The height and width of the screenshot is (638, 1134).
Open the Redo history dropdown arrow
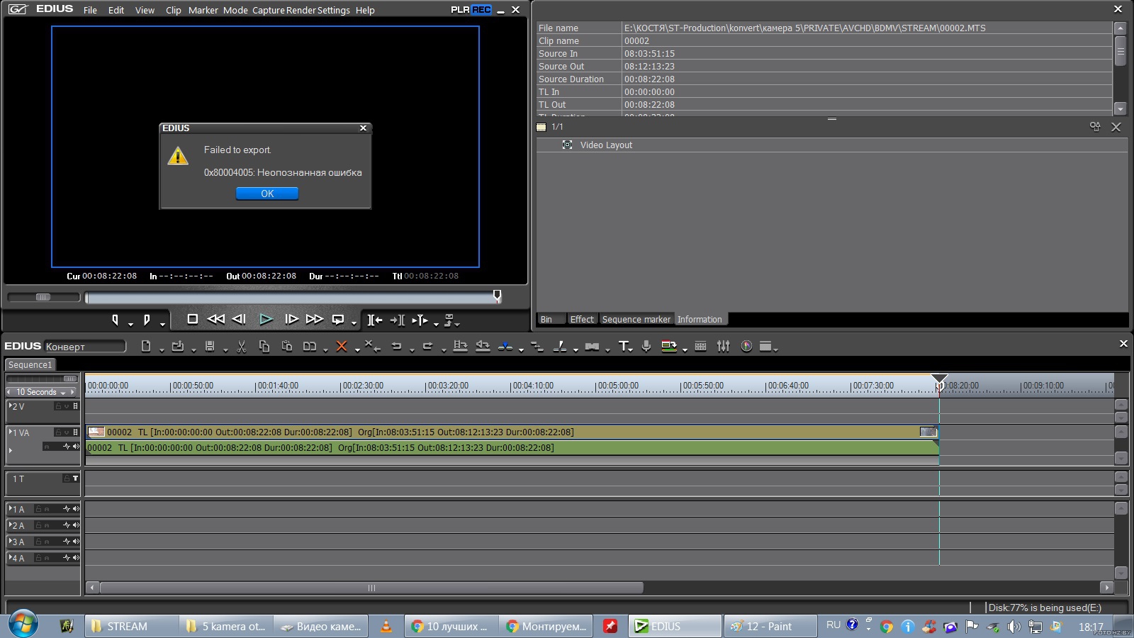444,349
